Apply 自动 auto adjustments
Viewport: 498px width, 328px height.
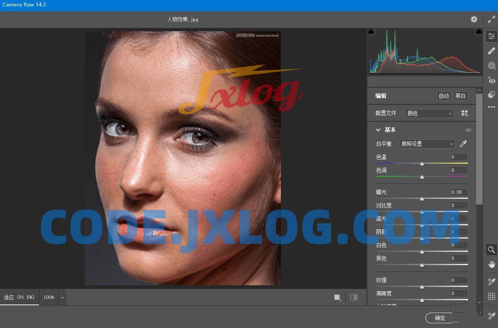point(444,96)
